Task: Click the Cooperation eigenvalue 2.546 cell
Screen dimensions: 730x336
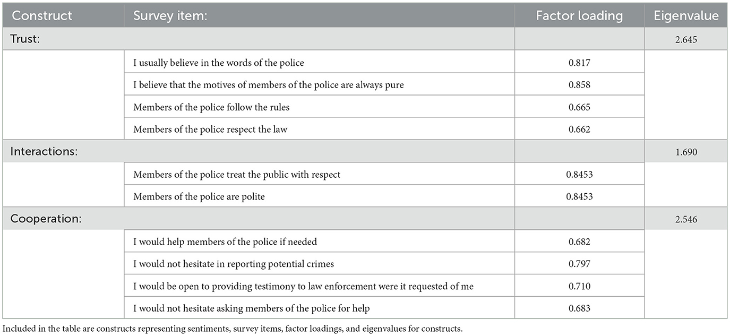Action: click(687, 219)
